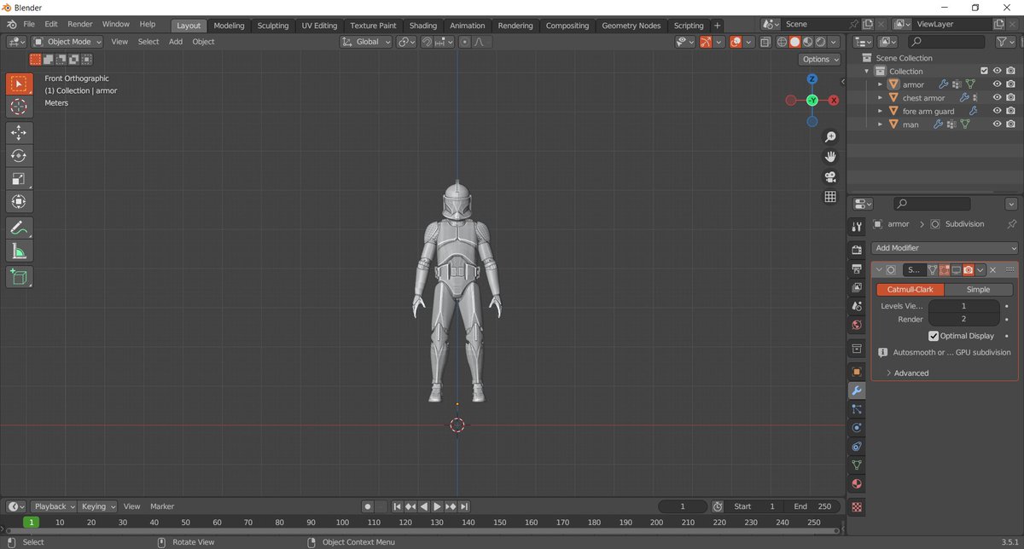
Task: Expand the armor tree item
Action: coord(880,84)
